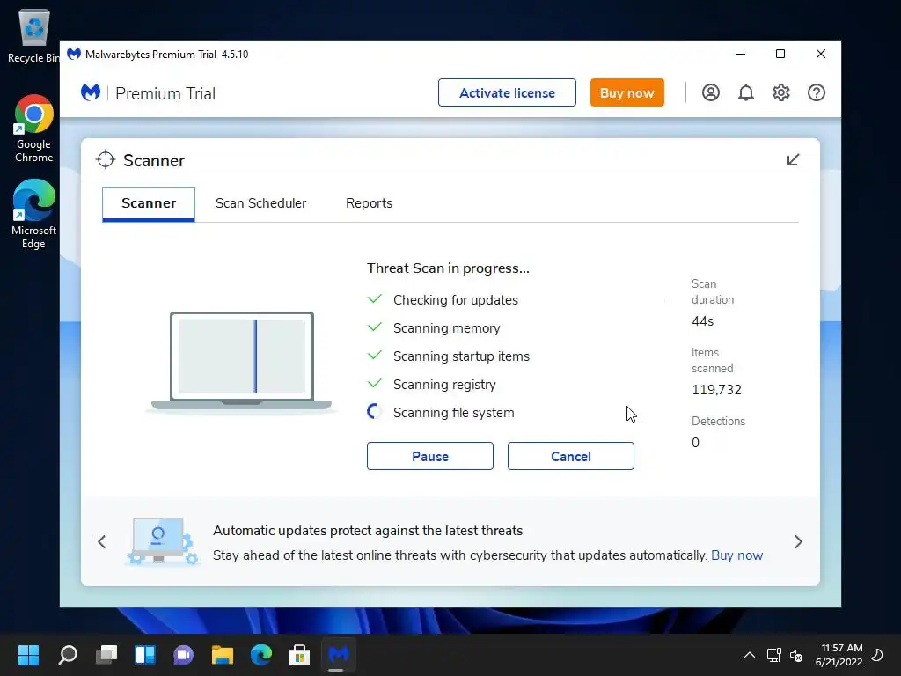Open File Explorer from the taskbar
901x676 pixels.
(223, 654)
